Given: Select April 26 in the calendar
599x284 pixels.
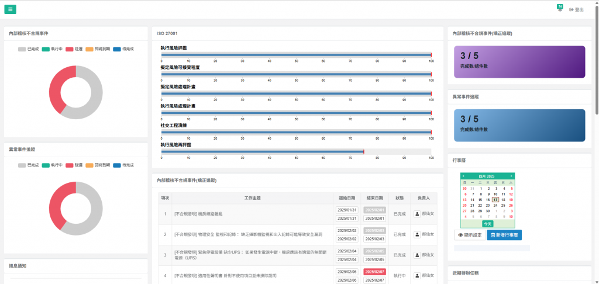Looking at the screenshot, I should 511,205.
